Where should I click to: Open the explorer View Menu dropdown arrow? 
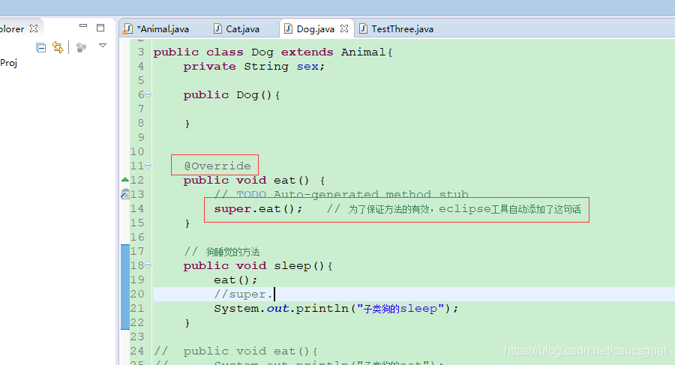tap(103, 45)
